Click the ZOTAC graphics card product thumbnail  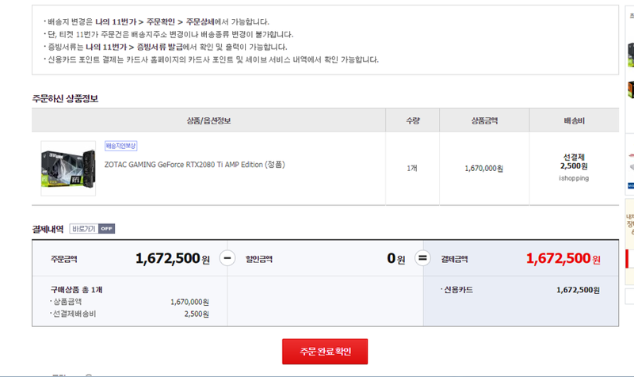[68, 168]
